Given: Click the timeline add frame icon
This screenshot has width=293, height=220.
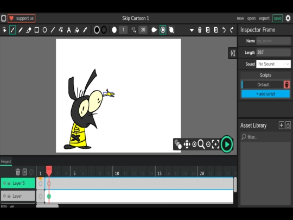Looking at the screenshot, I should (24, 172).
